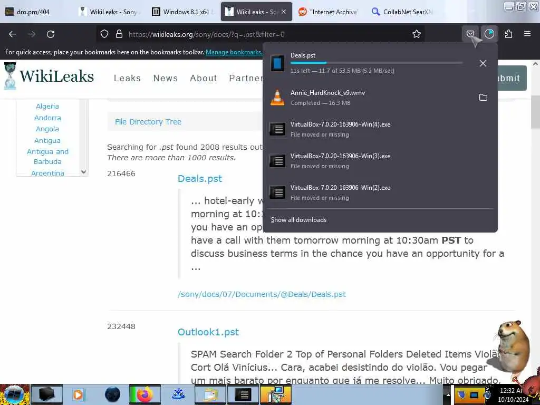Open the About menu item
Viewport: 540px width, 405px height.
click(204, 78)
